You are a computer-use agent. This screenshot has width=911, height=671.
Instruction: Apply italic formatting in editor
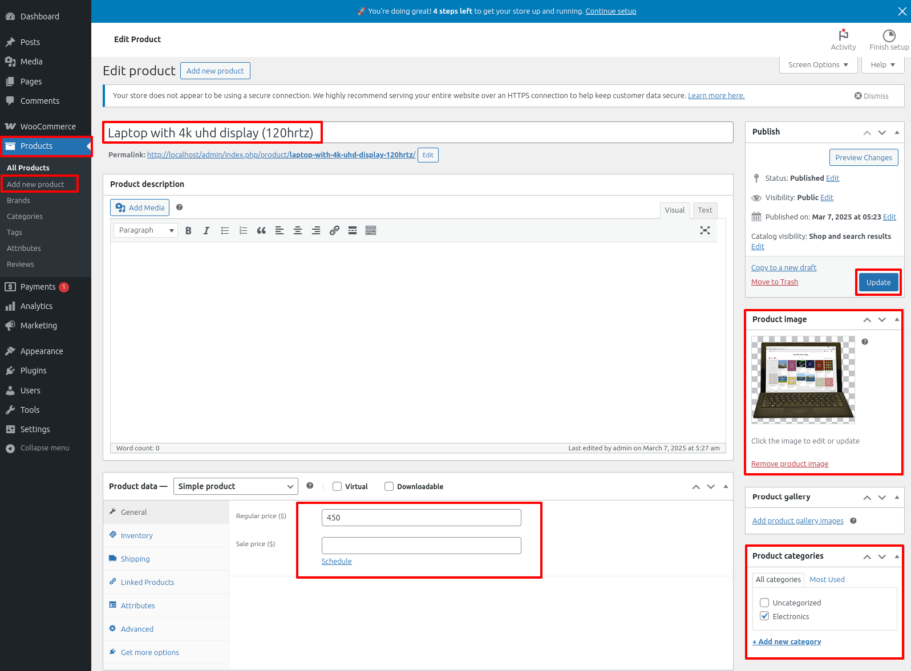click(x=207, y=230)
